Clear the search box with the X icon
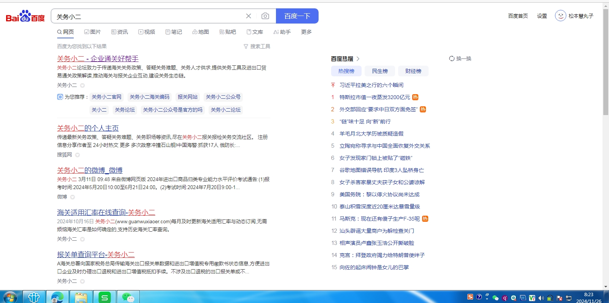609x303 pixels. (x=249, y=16)
